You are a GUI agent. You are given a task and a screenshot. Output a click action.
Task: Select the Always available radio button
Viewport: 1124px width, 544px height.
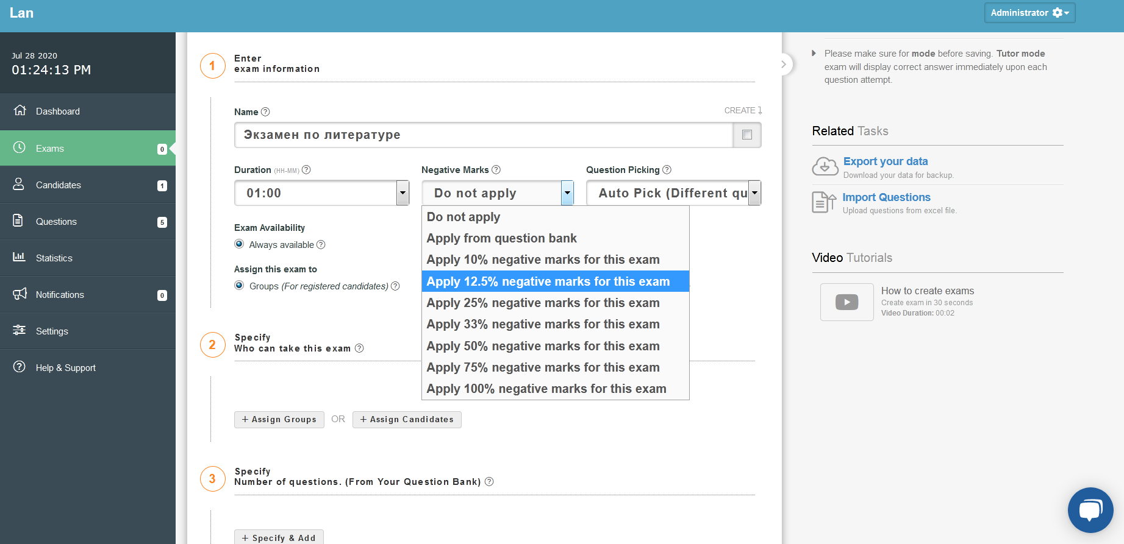(239, 244)
